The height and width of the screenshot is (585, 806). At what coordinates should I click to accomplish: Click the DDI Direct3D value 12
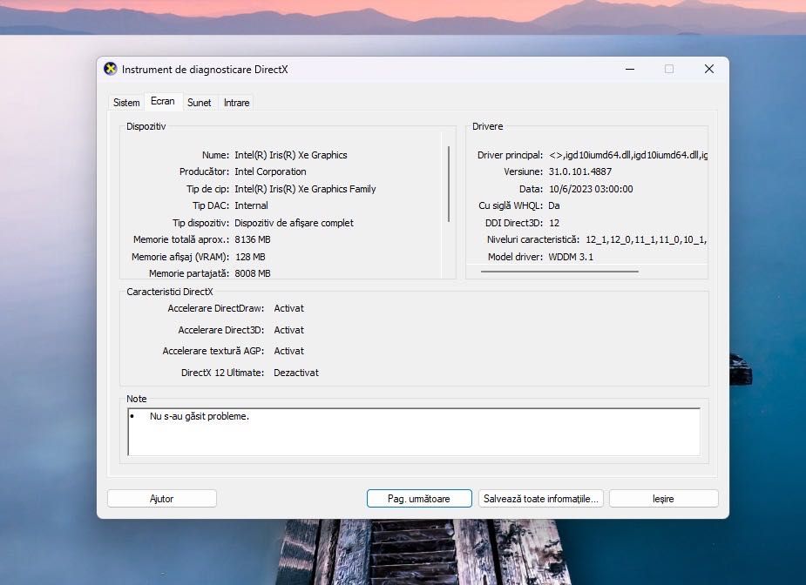pyautogui.click(x=554, y=223)
